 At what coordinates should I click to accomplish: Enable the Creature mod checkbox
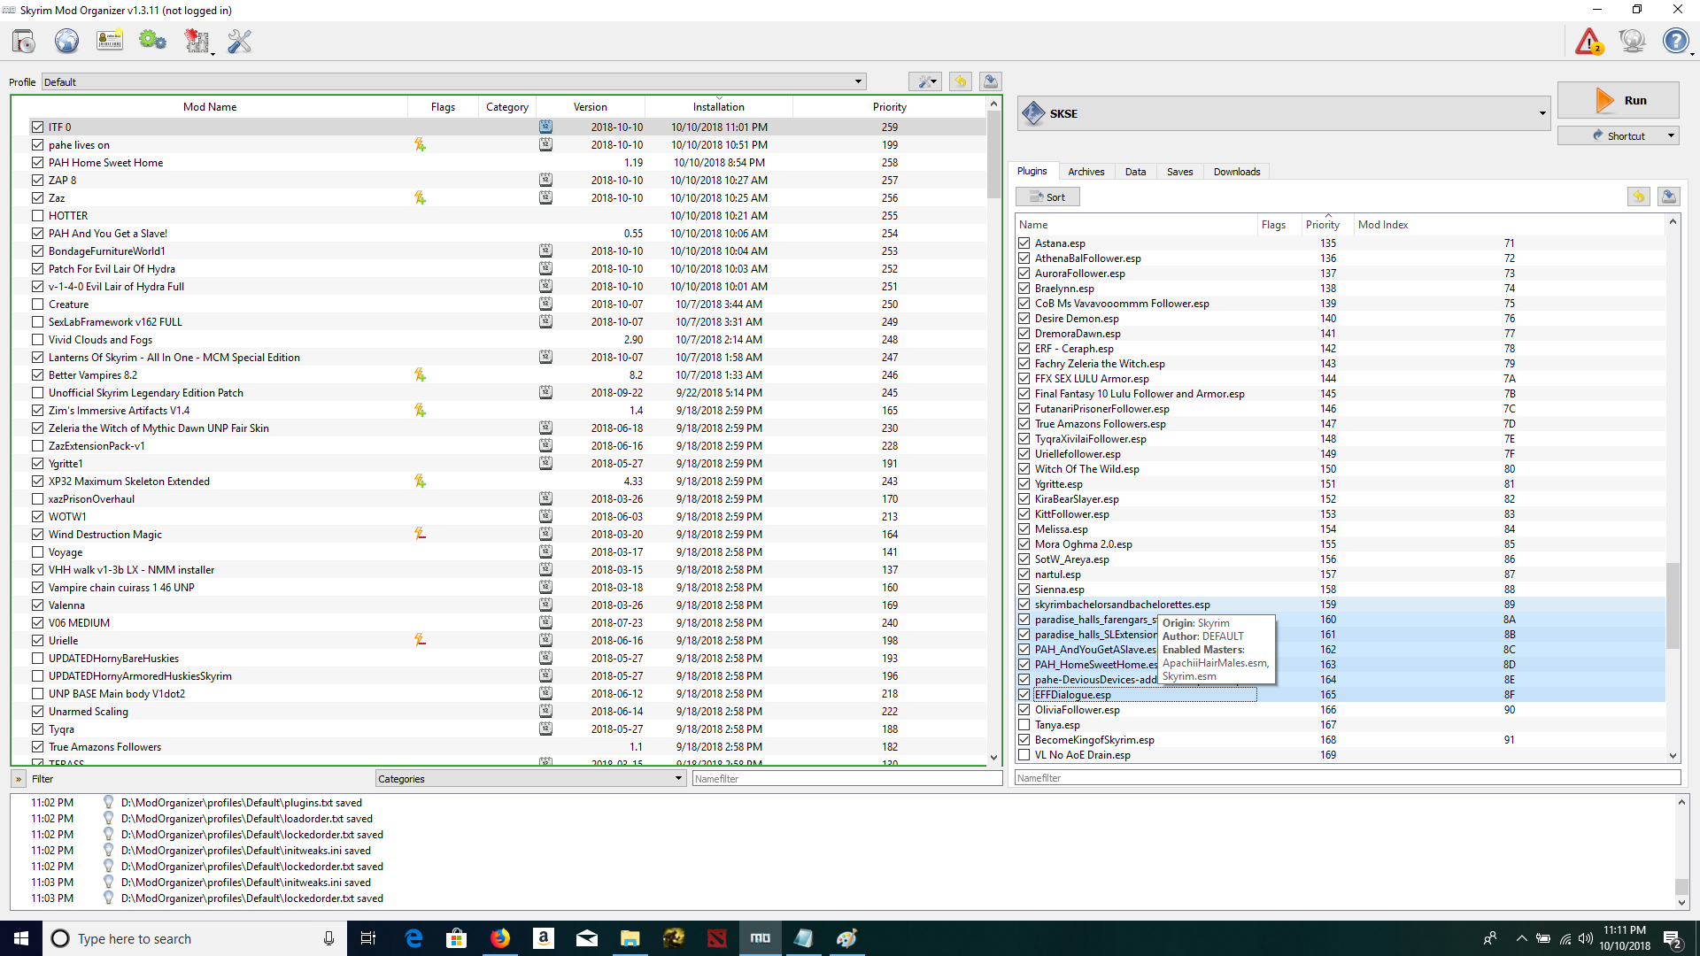(37, 304)
